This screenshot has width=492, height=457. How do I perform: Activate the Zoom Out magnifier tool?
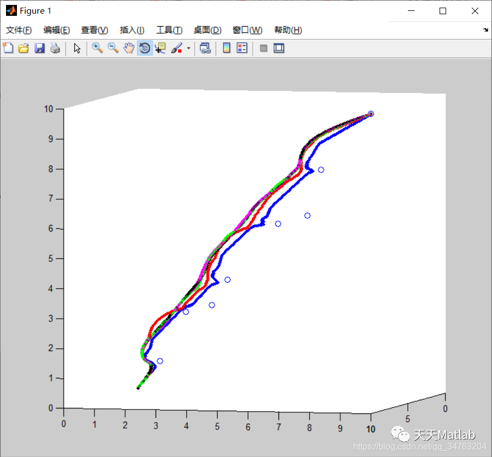coord(113,48)
